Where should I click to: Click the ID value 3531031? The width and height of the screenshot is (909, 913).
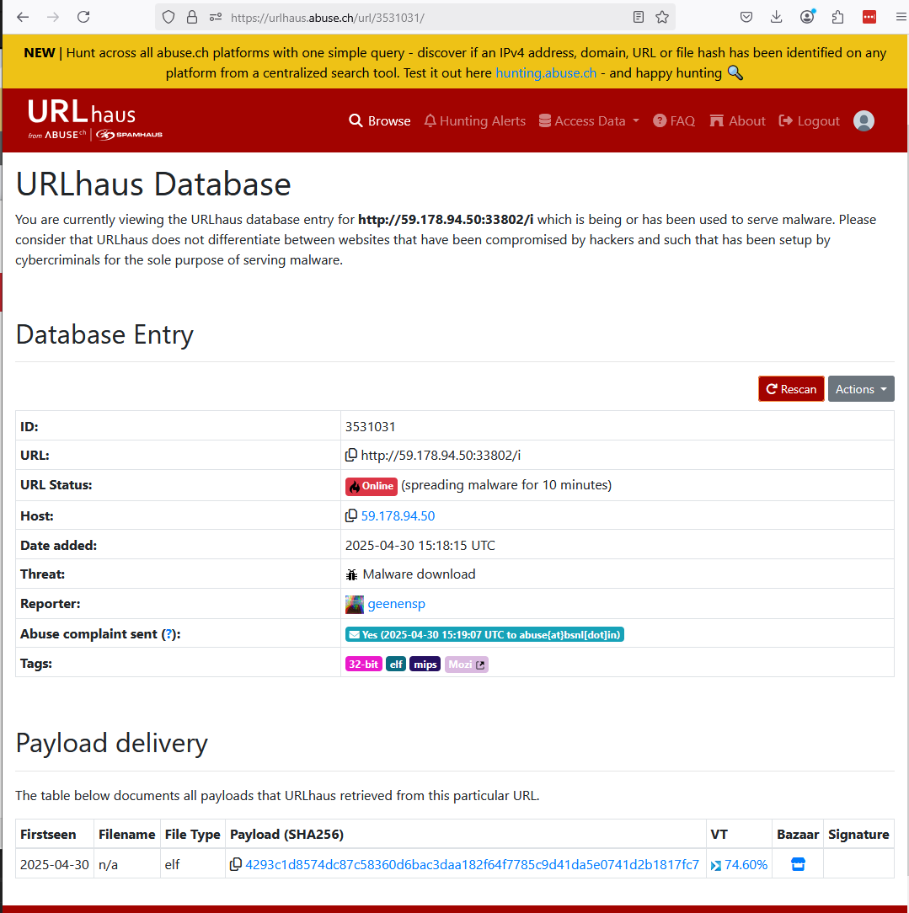pos(371,427)
